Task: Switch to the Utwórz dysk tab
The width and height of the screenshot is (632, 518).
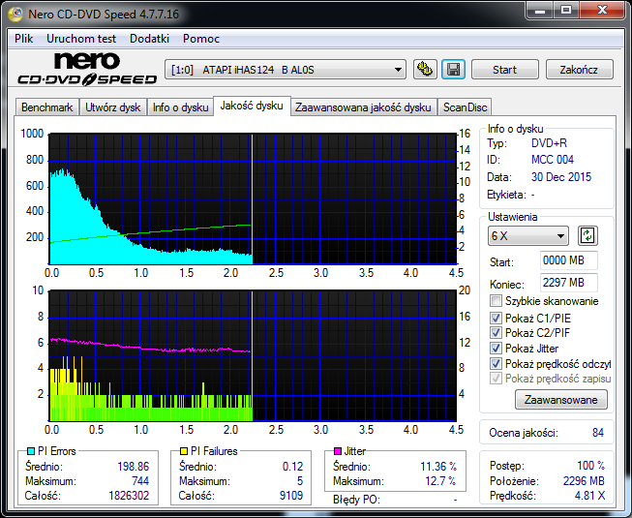Action: click(x=113, y=107)
